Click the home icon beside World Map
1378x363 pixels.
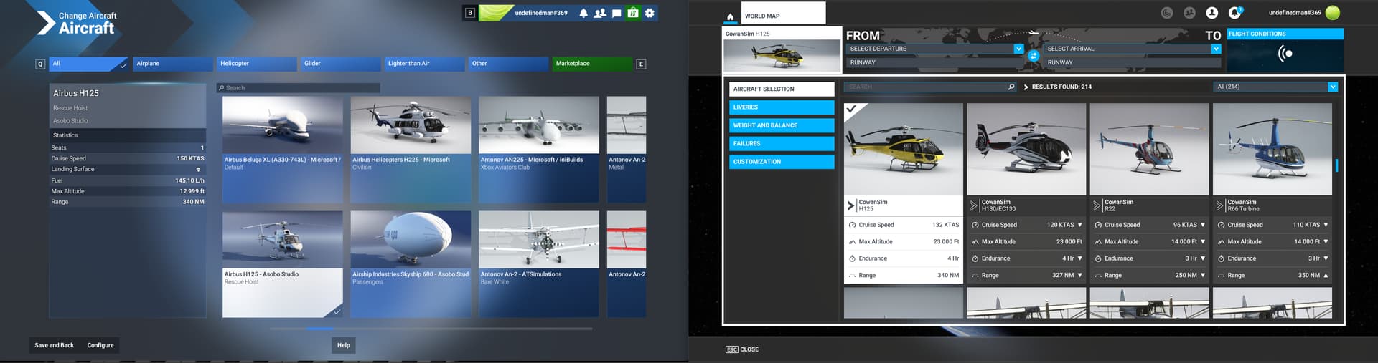[730, 16]
